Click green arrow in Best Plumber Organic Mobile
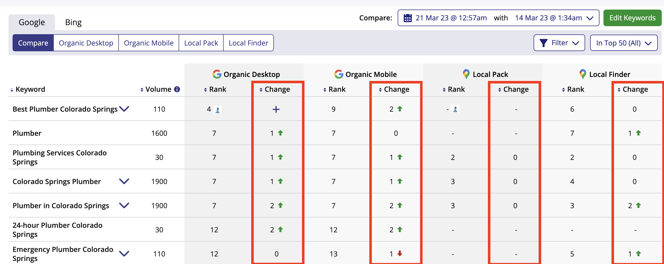Viewport: 664px width, 264px height. (400, 109)
